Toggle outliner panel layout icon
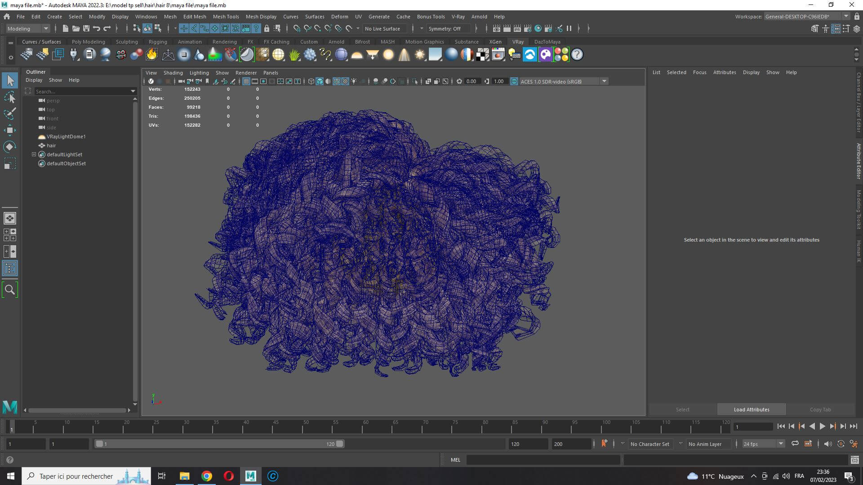Image resolution: width=863 pixels, height=485 pixels. coord(9,269)
